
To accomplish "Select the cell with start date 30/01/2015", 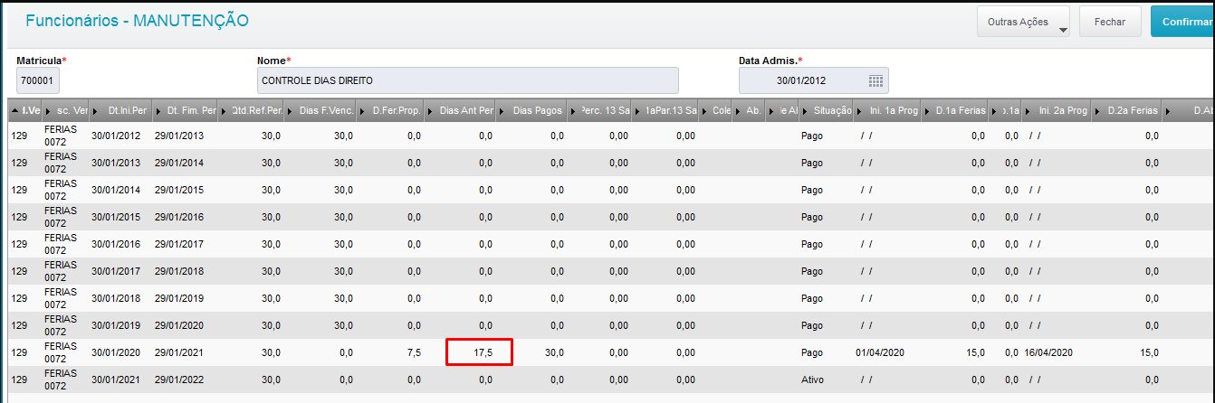I will click(x=116, y=217).
